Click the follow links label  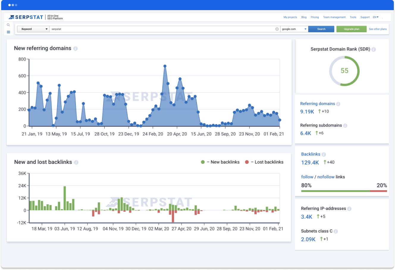(x=307, y=177)
